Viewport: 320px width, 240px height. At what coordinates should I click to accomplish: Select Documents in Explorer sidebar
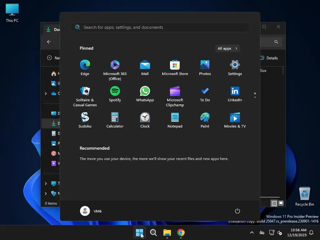(x=55, y=133)
